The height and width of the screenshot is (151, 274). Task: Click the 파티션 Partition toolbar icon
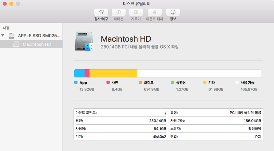(119, 12)
